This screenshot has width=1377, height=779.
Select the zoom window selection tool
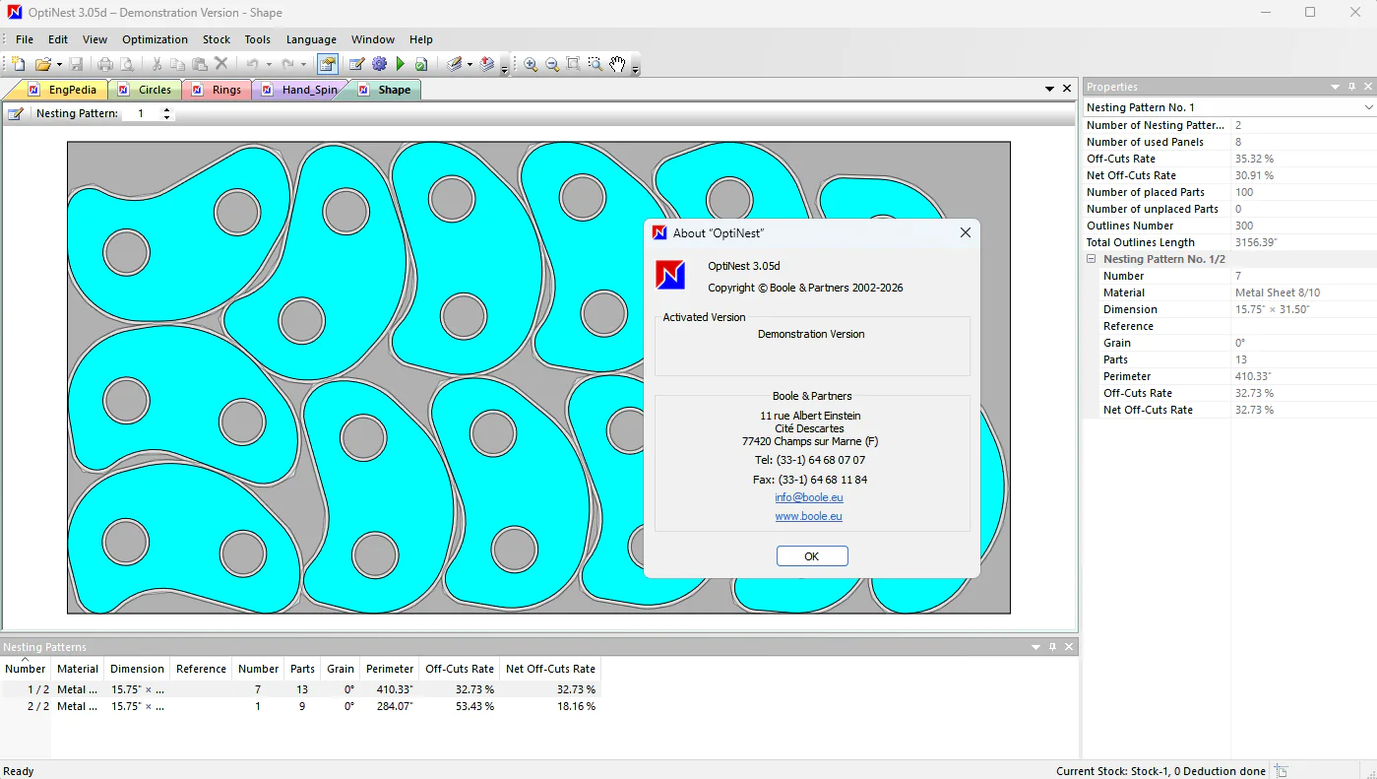595,64
